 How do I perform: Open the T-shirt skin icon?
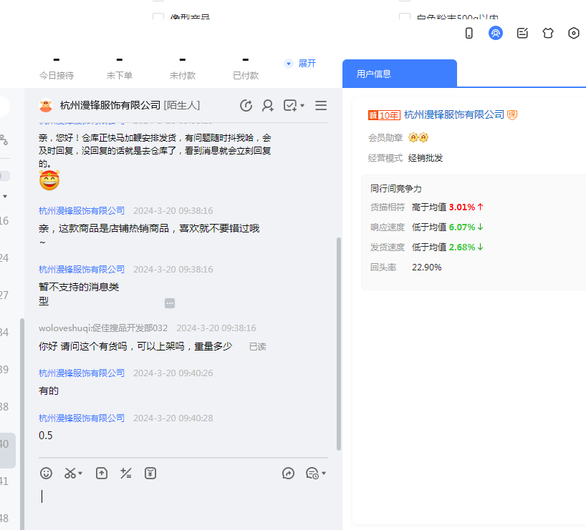548,33
